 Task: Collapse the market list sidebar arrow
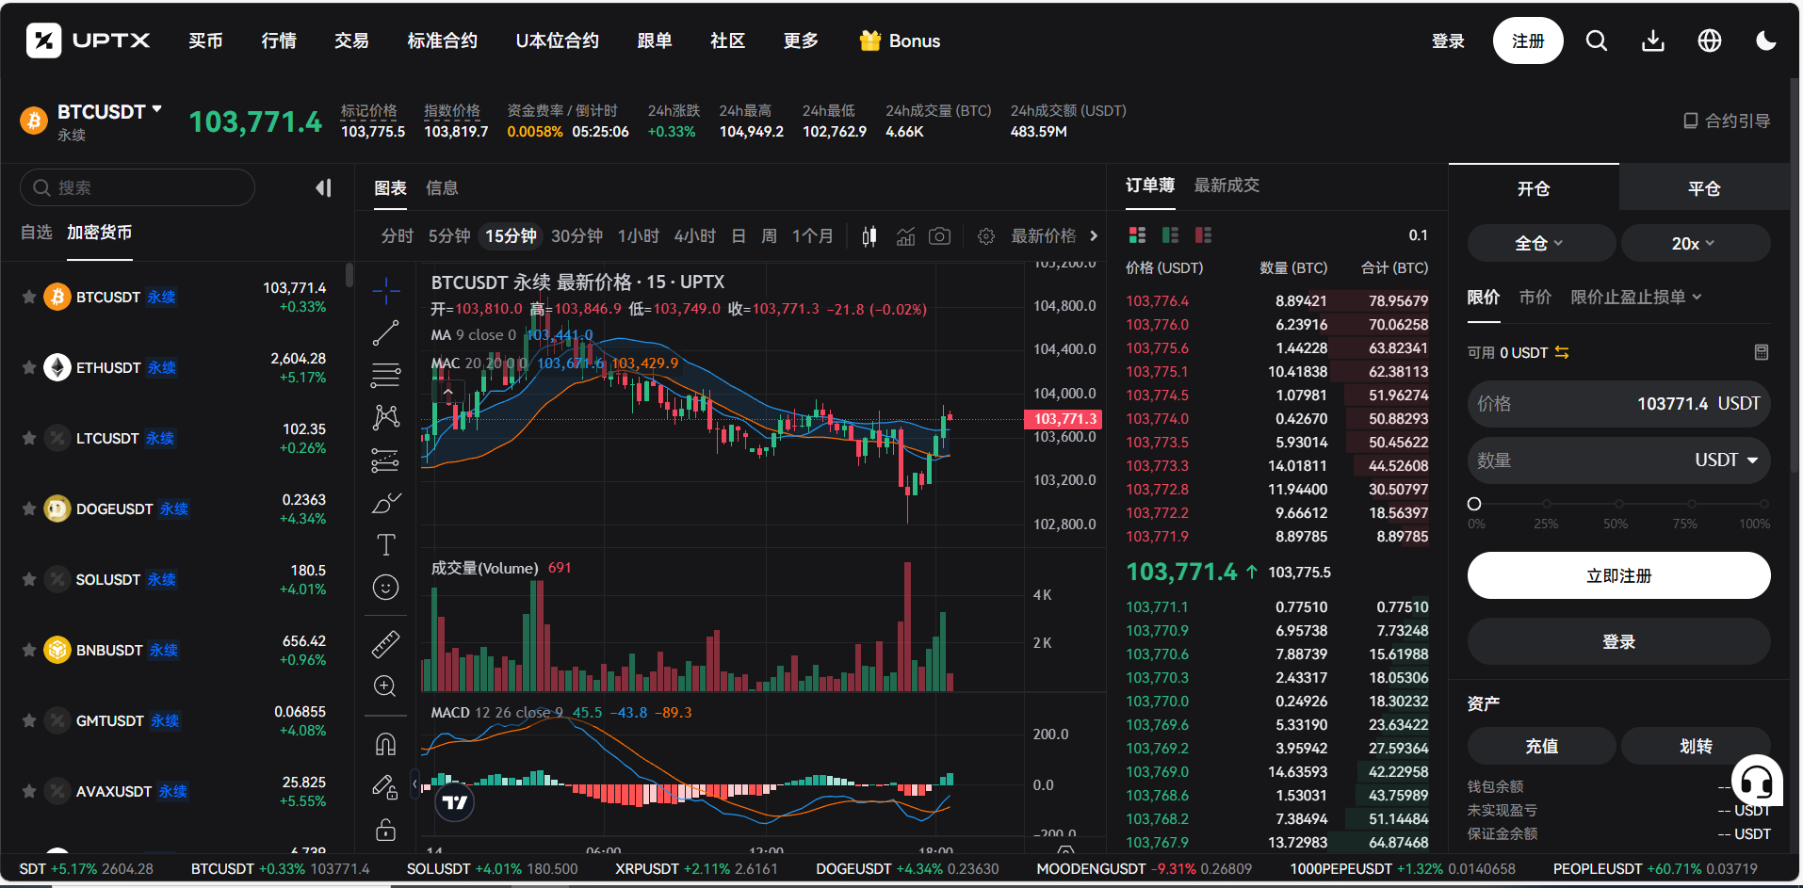323,187
